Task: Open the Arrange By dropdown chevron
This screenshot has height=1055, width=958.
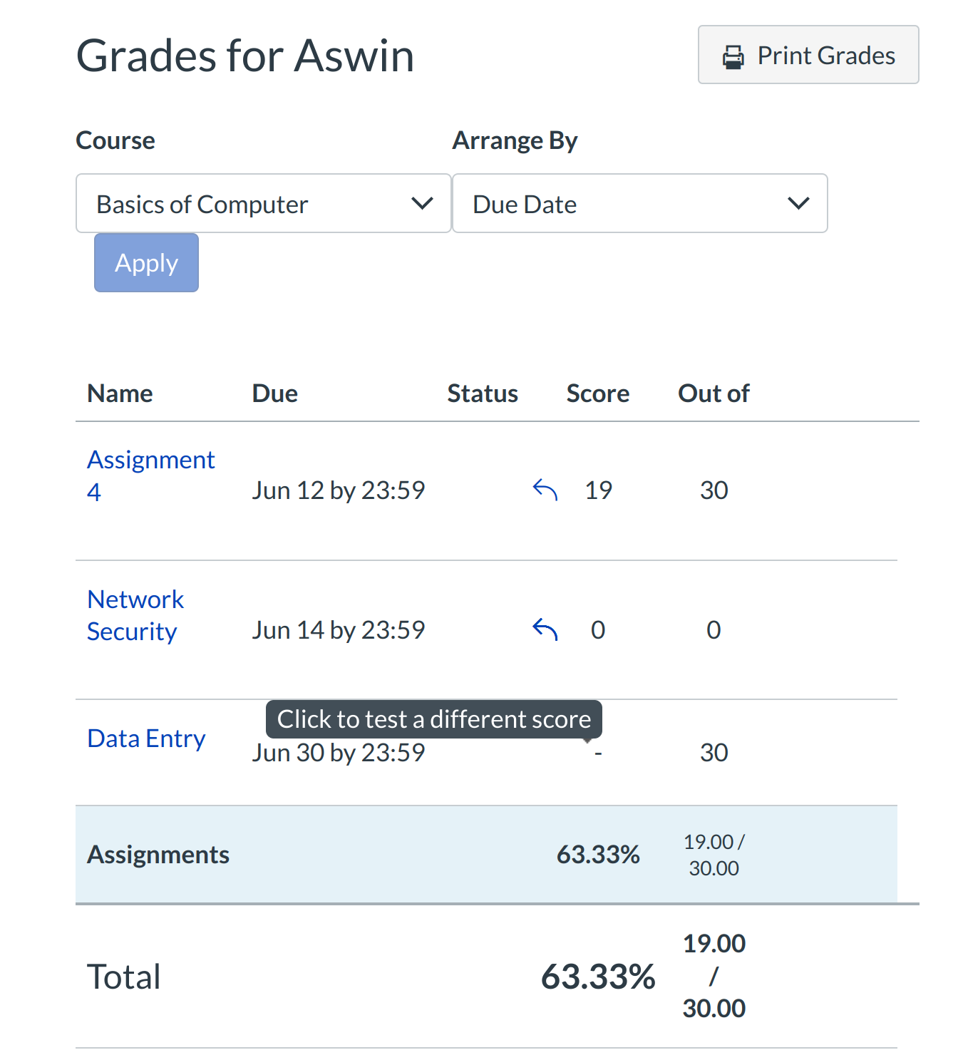Action: coord(798,204)
